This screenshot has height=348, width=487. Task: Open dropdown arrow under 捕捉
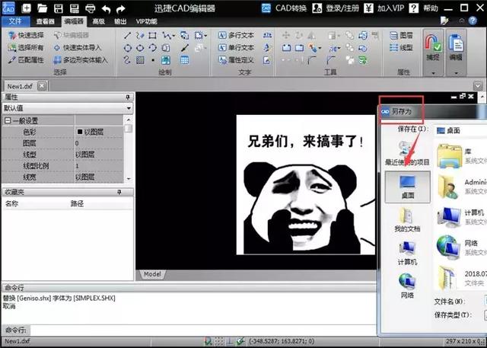pos(433,73)
